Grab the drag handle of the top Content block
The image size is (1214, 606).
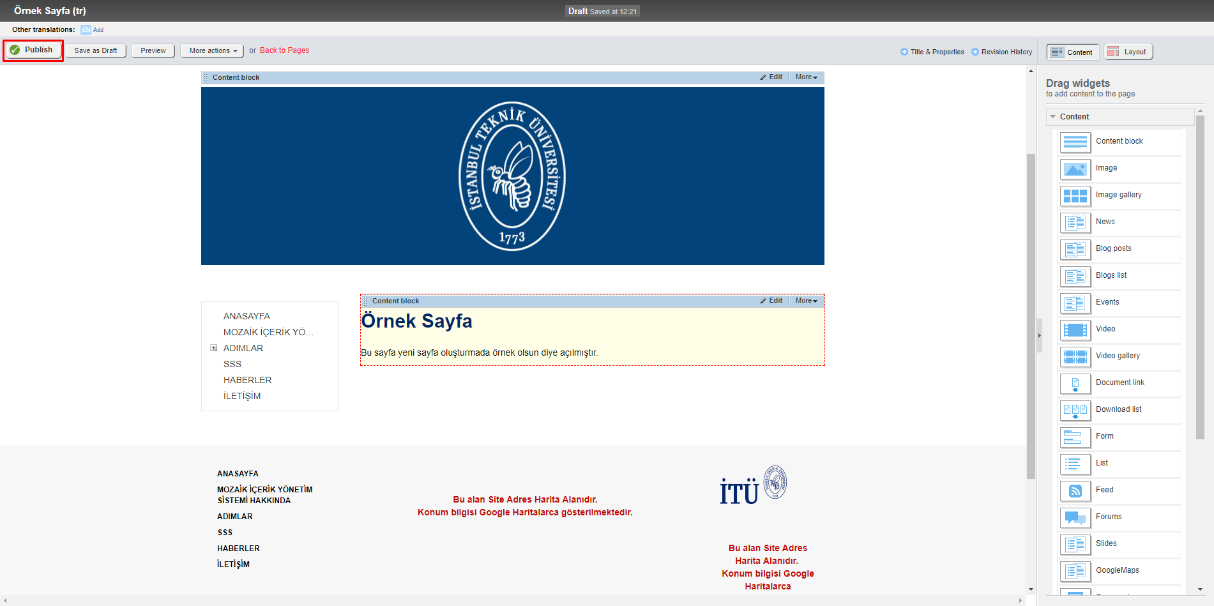[206, 78]
